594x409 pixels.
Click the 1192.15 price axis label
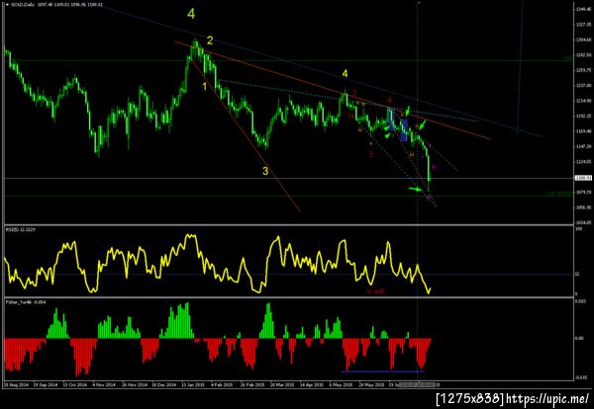[x=583, y=116]
